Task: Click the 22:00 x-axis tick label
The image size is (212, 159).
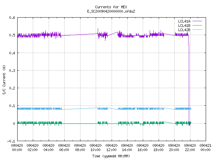Action: tap(190, 150)
